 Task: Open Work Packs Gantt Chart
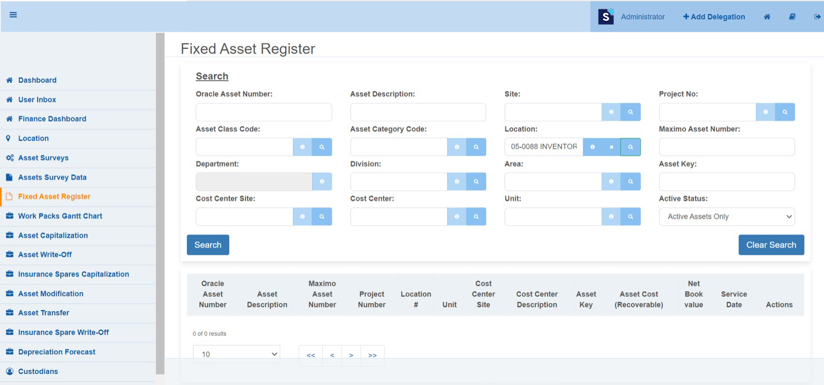(x=77, y=216)
